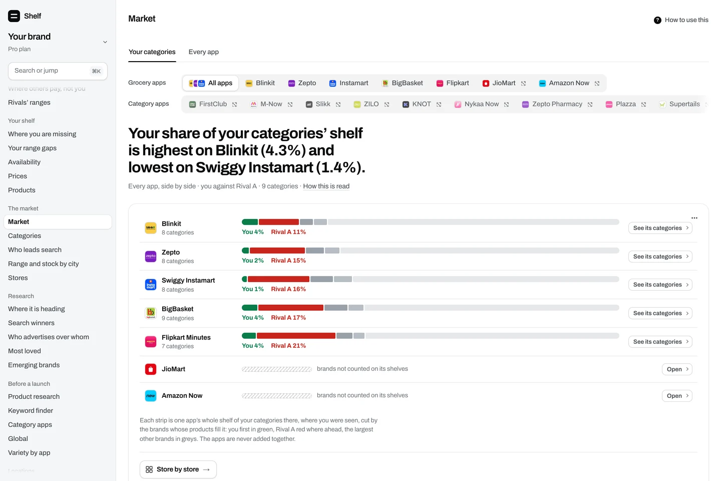Click the BigBasket logo in the list
Image resolution: width=721 pixels, height=481 pixels.
151,313
